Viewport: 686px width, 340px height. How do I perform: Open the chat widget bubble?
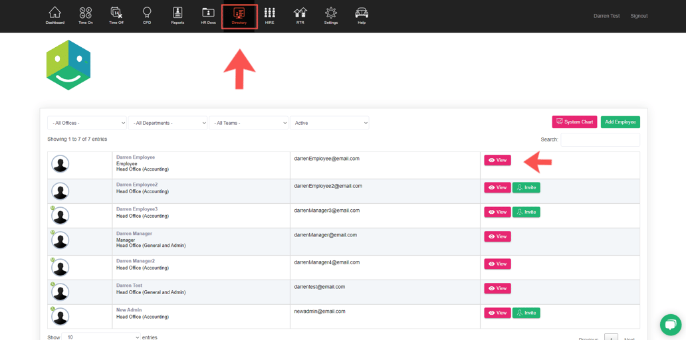pyautogui.click(x=670, y=324)
